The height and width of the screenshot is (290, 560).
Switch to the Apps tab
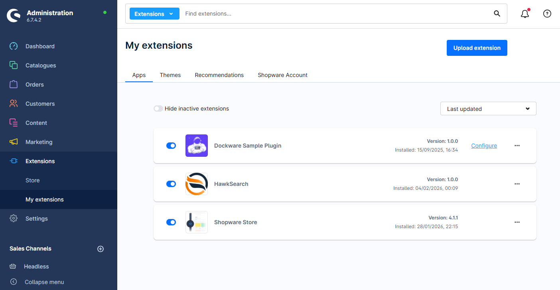pyautogui.click(x=139, y=75)
